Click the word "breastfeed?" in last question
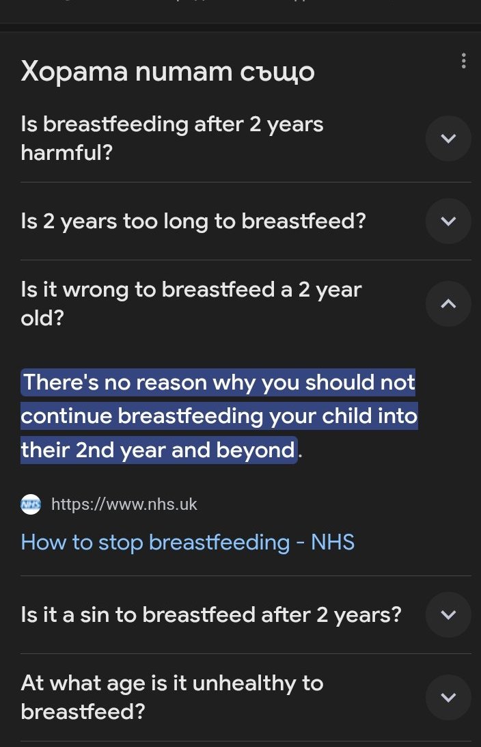 (x=83, y=712)
